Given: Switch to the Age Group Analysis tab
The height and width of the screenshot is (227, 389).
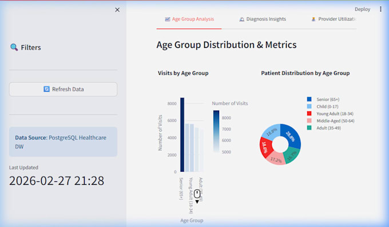Looking at the screenshot, I should (189, 19).
